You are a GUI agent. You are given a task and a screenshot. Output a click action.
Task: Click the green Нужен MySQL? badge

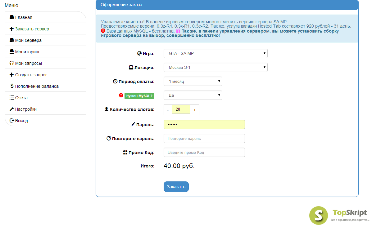coord(139,96)
